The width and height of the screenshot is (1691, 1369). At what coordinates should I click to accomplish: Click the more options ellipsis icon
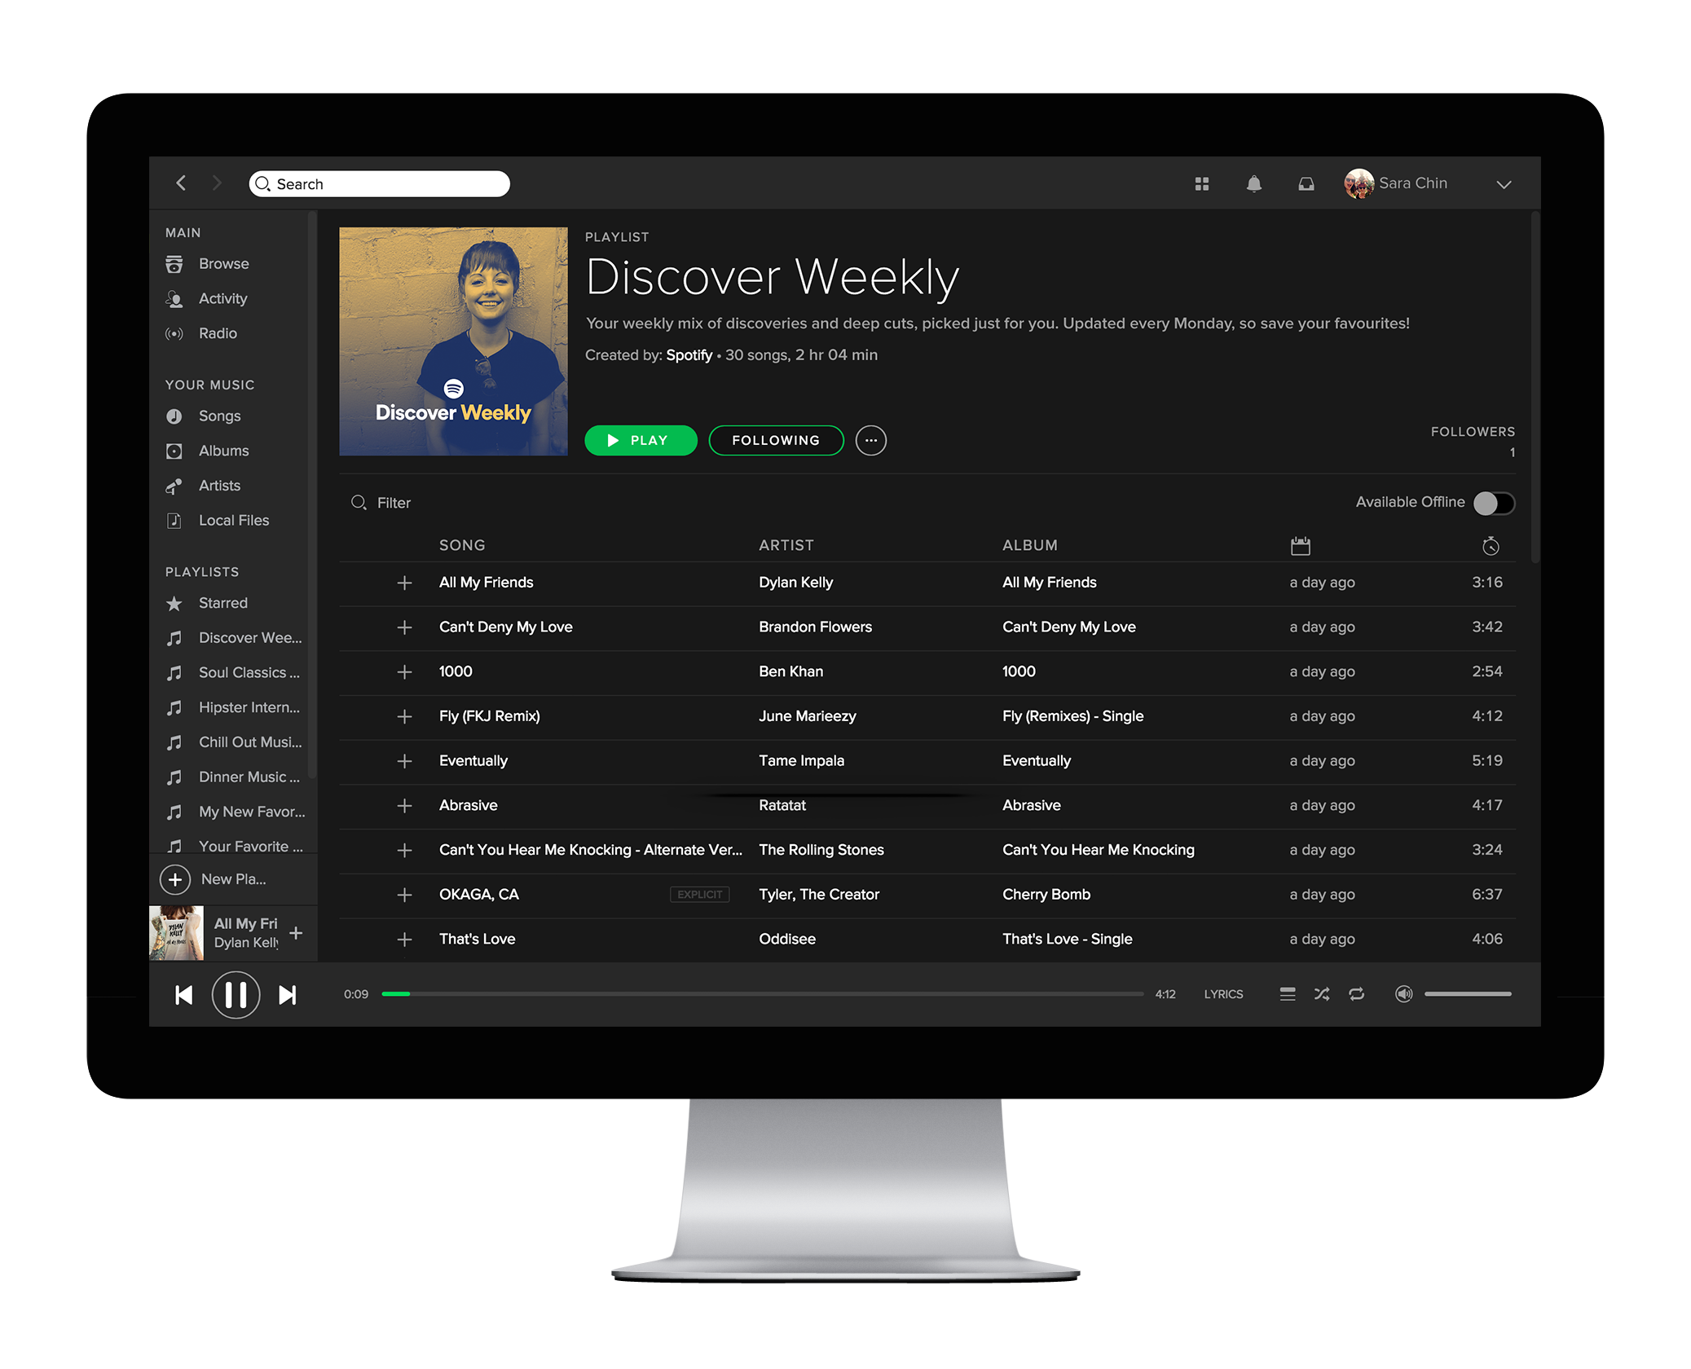point(870,440)
